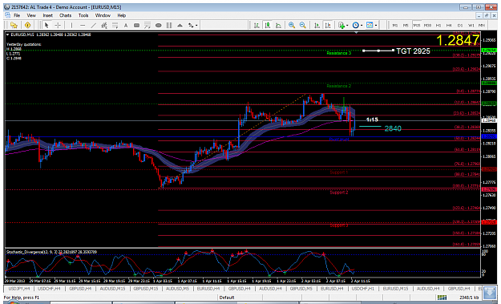501x304 pixels.
Task: Click the chart shift triangle marker
Action: coord(356,32)
